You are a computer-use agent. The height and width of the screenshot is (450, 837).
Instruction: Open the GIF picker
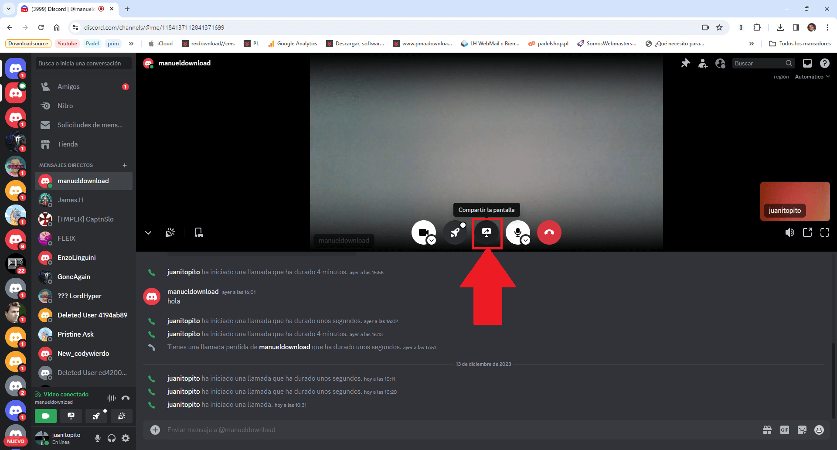pos(785,430)
